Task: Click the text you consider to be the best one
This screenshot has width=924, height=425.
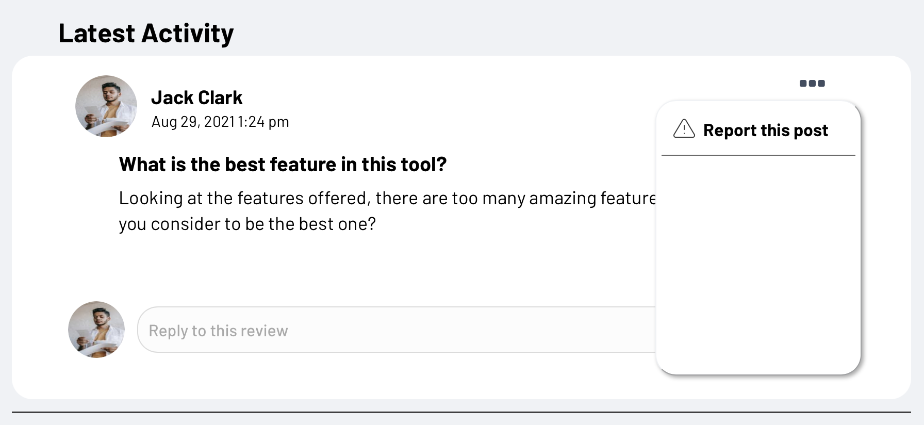Action: [247, 224]
